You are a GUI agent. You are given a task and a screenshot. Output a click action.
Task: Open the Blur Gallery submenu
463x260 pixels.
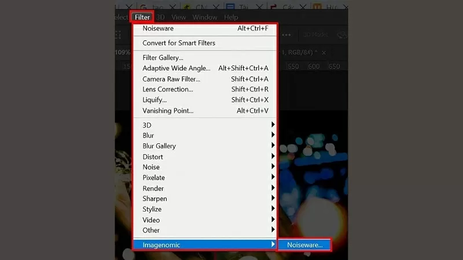[159, 146]
